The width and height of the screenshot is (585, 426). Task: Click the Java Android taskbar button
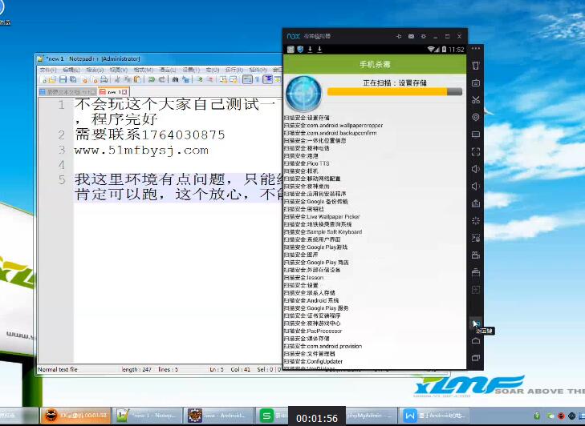point(218,416)
